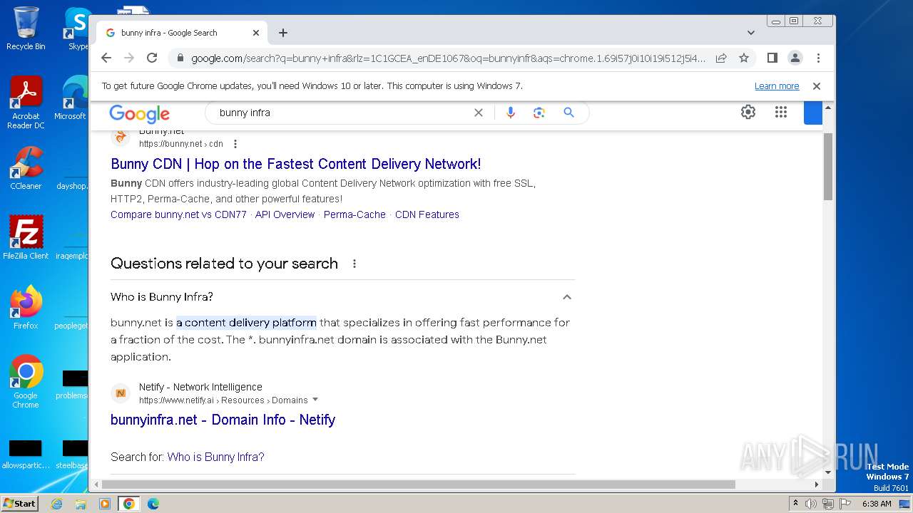This screenshot has width=913, height=513.
Task: Click the vertical scrollbar thumb
Action: (x=828, y=166)
